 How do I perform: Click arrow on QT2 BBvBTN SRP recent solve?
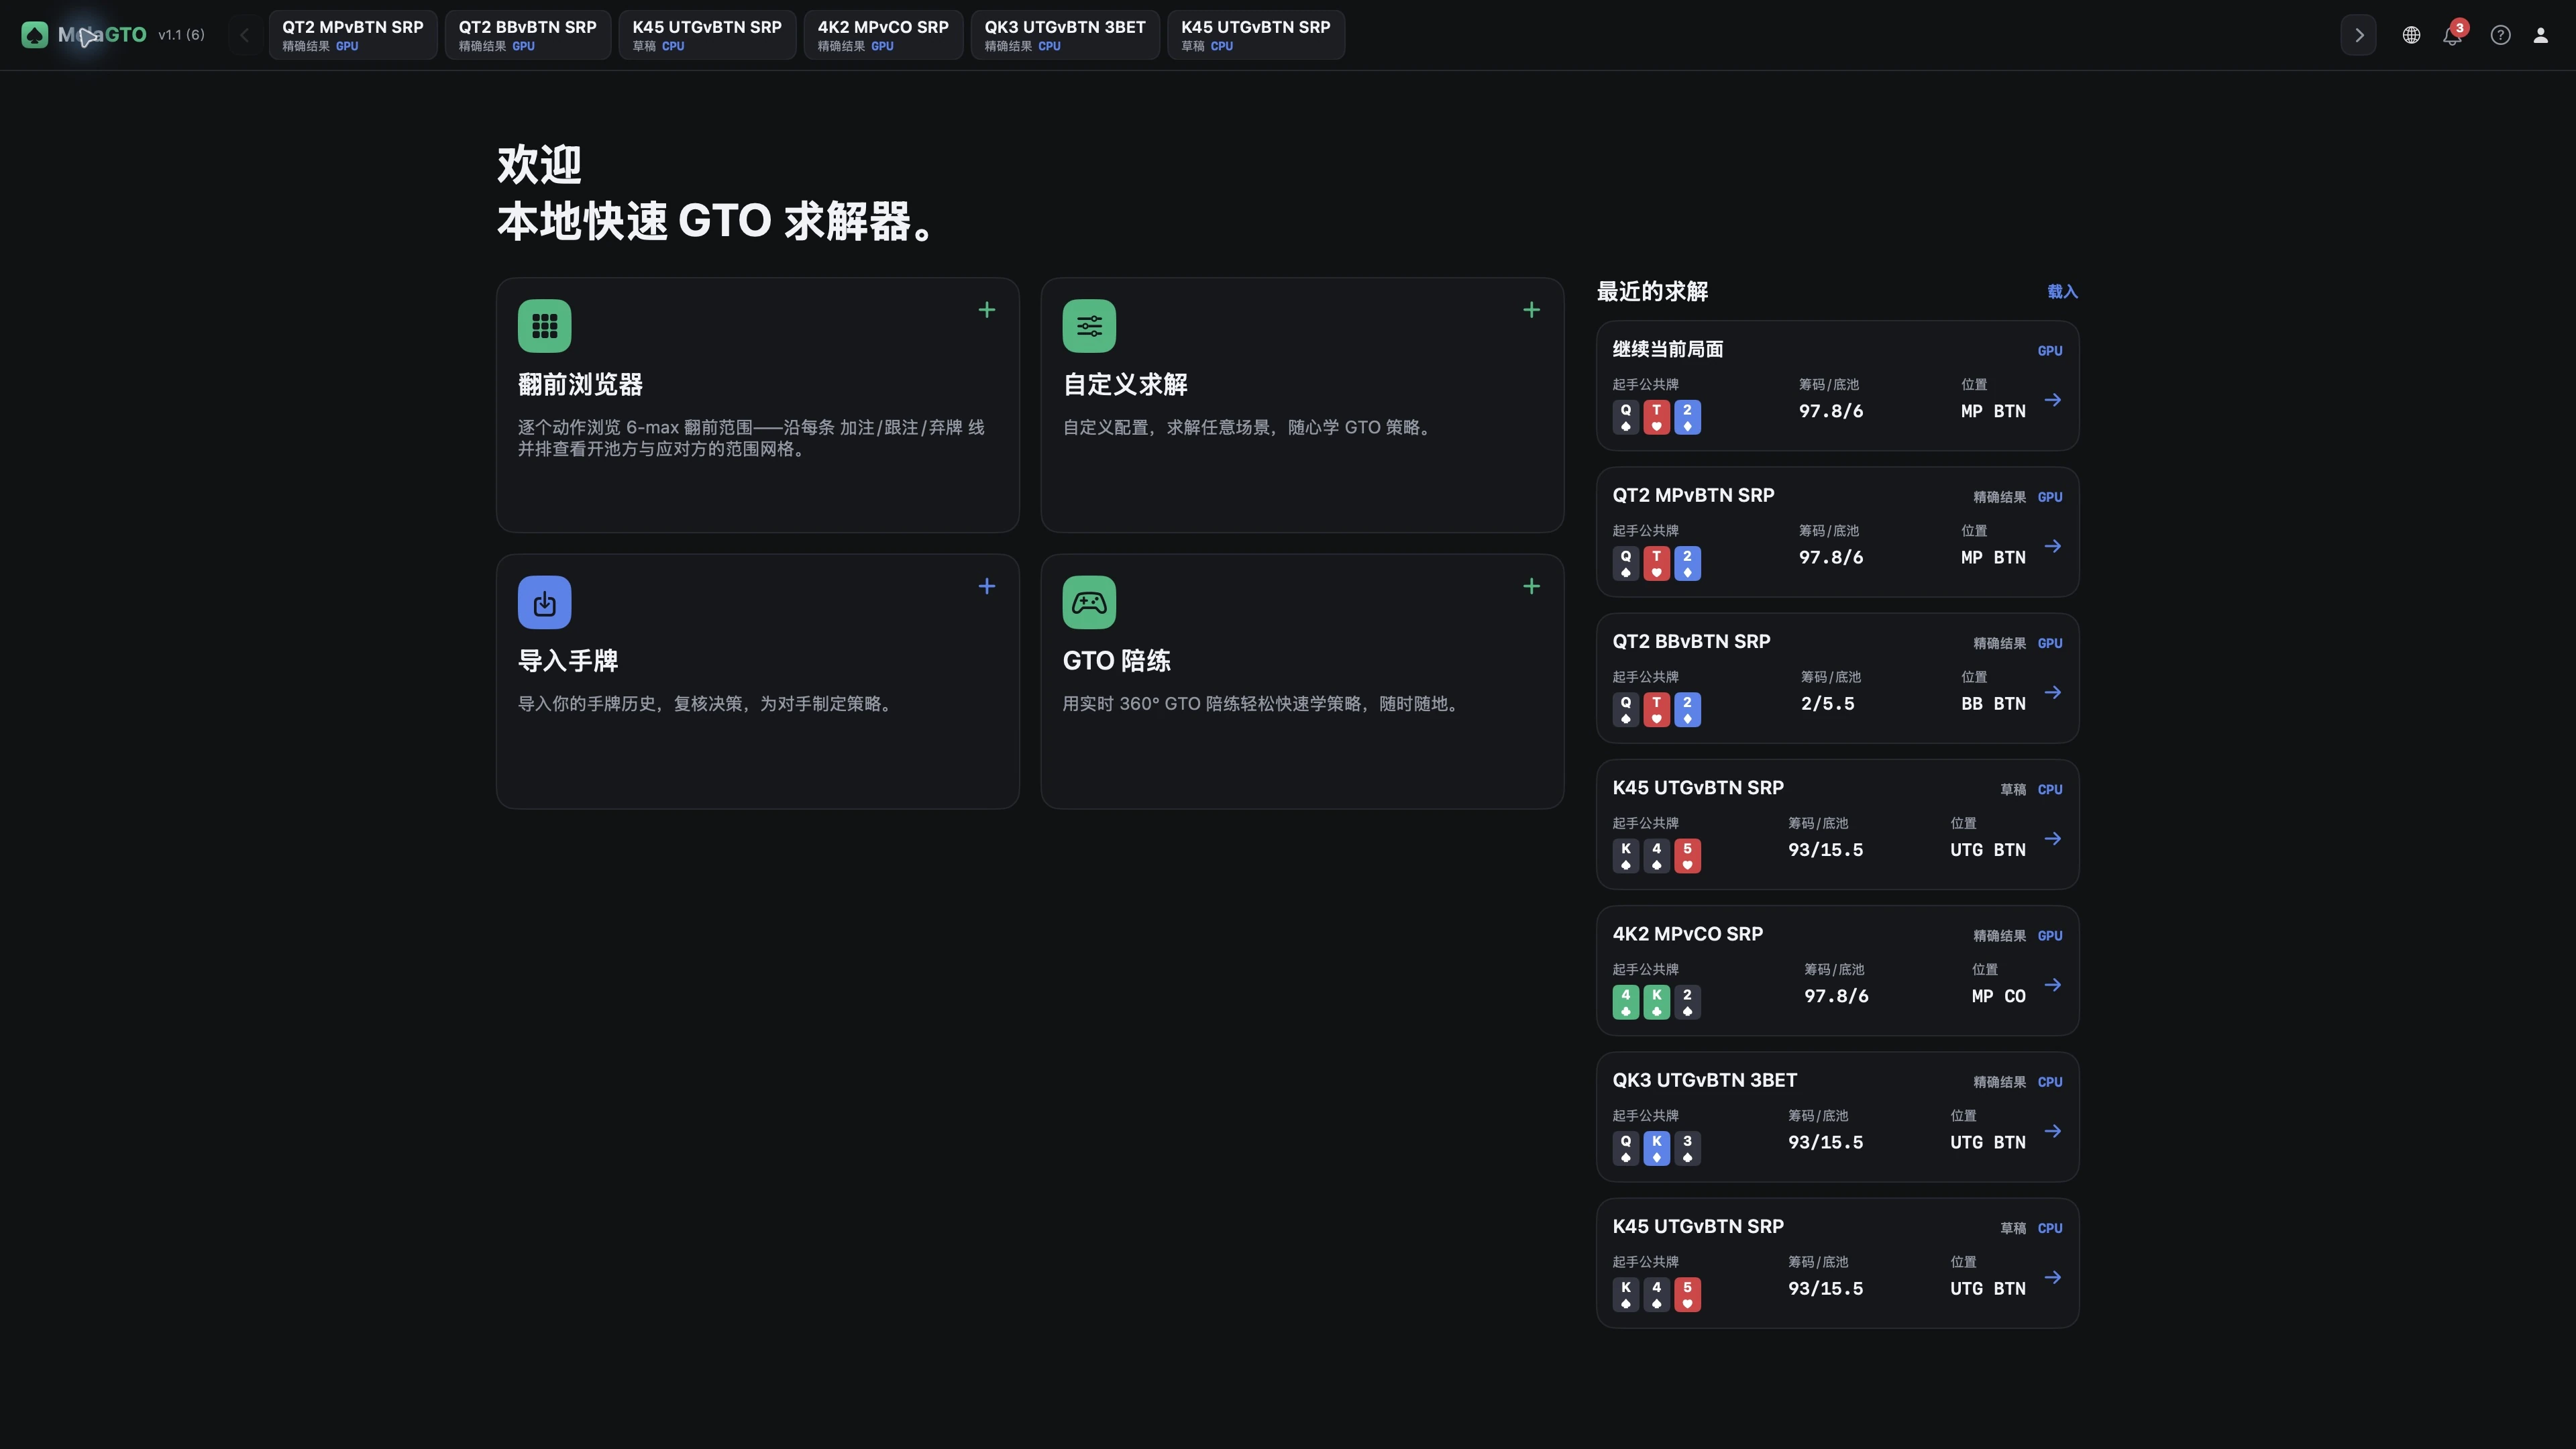tap(2053, 692)
